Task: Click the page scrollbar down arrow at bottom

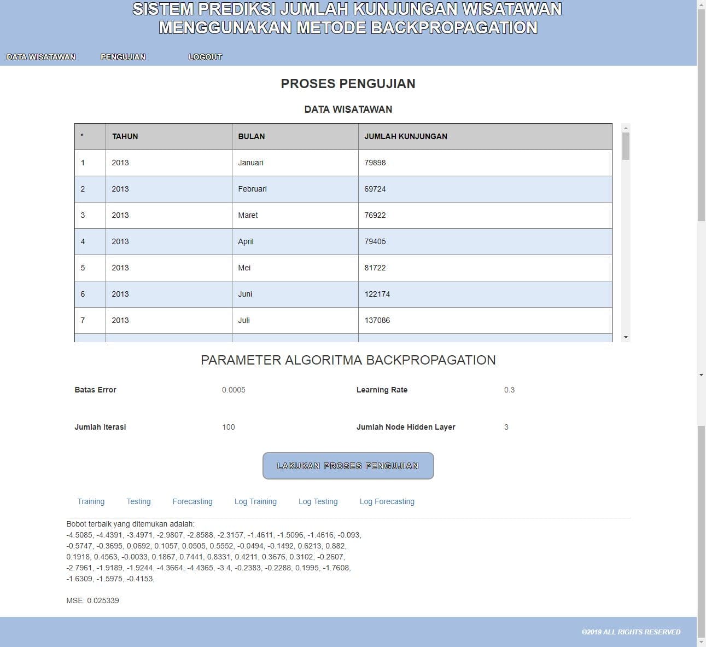Action: [701, 642]
